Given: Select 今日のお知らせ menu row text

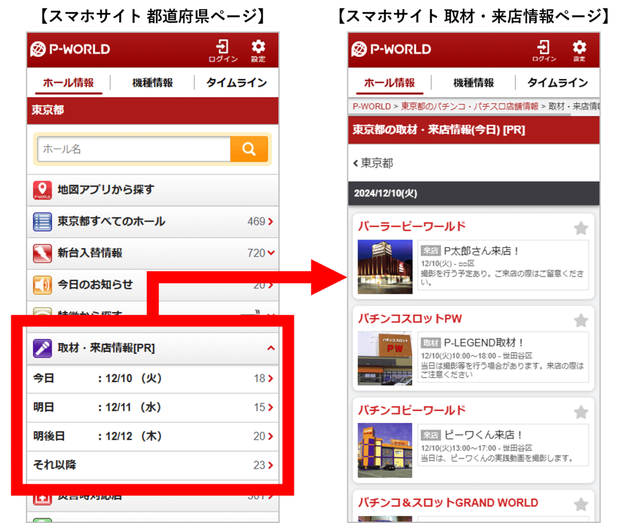Looking at the screenshot, I should point(95,285).
